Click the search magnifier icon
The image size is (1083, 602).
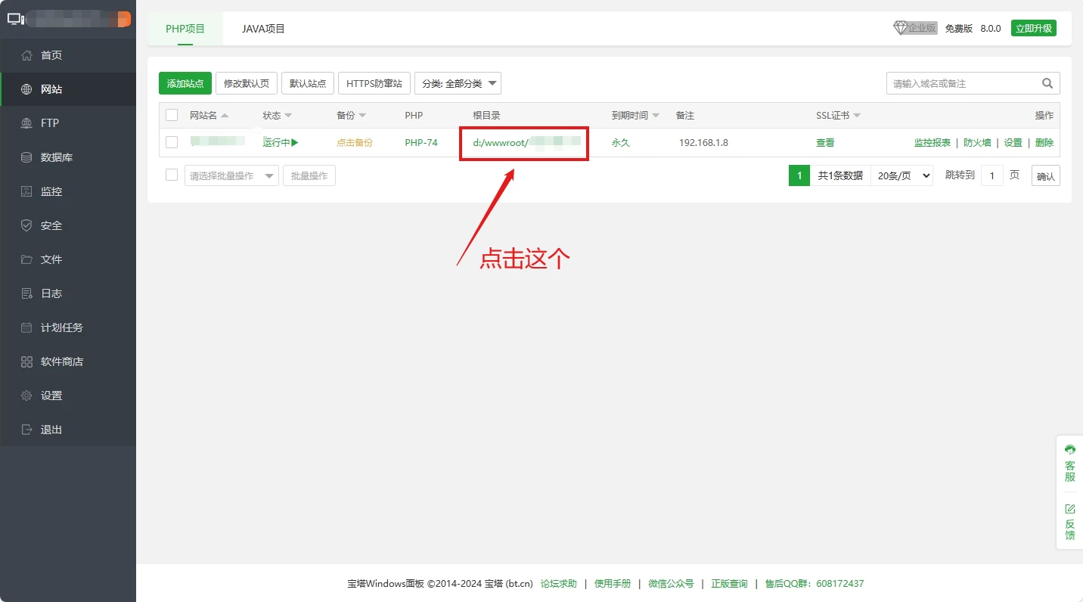point(1047,83)
